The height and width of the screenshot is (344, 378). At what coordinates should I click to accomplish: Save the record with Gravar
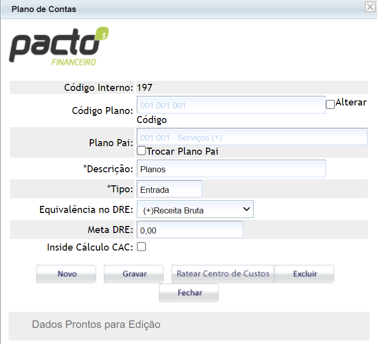134,274
